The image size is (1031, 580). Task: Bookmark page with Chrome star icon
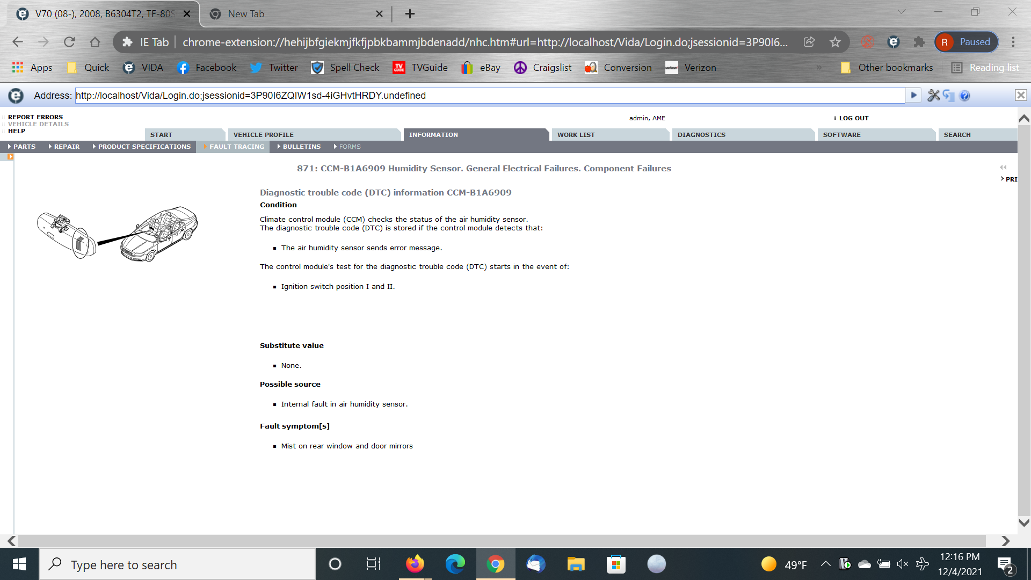[835, 42]
